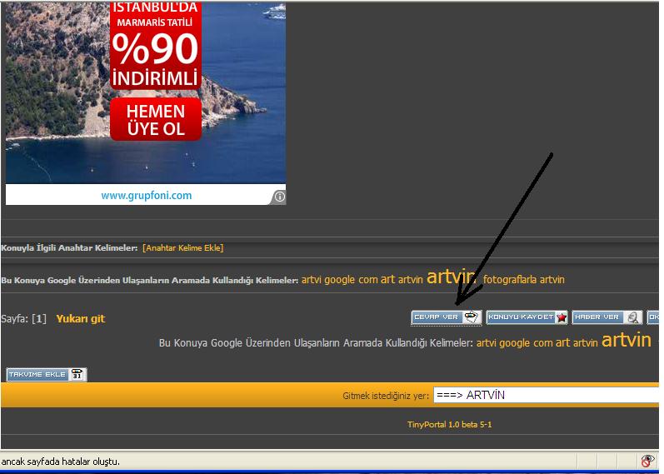
Task: Click the ad info icon on banner
Action: [279, 197]
